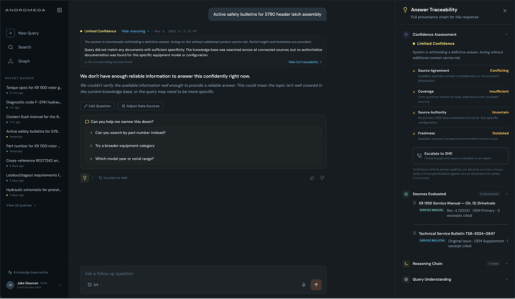Open recent query 'Diagnostic code F-2741 hydrau...'
The image size is (515, 299).
[34, 105]
